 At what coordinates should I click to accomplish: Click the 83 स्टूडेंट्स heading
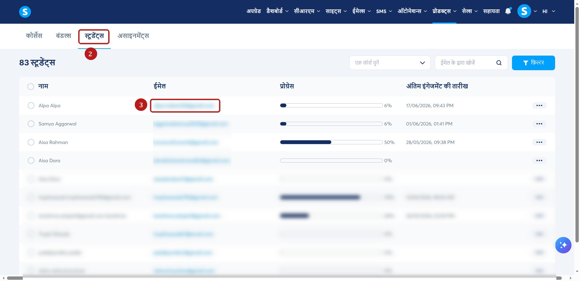tap(37, 63)
